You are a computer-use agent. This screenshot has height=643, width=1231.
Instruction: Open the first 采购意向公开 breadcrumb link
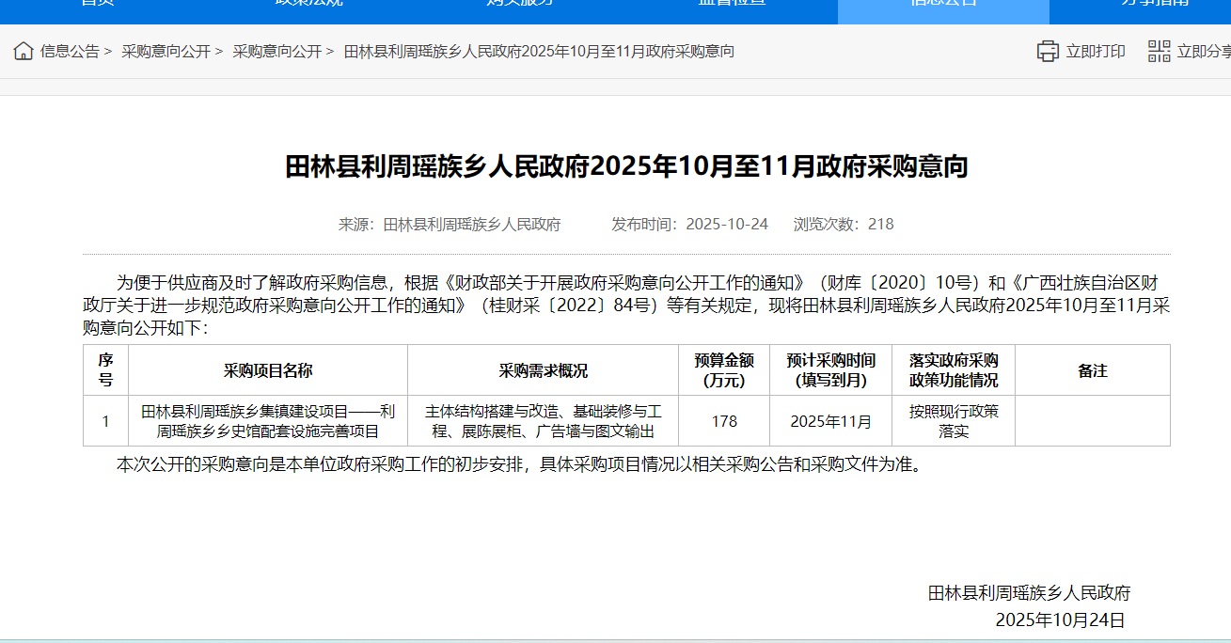point(166,52)
